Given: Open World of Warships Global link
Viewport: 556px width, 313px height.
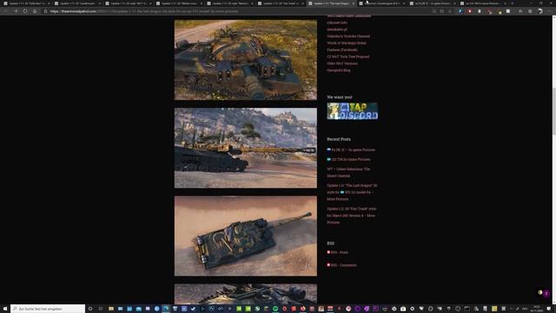Looking at the screenshot, I should (x=347, y=43).
